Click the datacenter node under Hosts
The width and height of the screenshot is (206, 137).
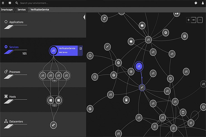pos(54,125)
